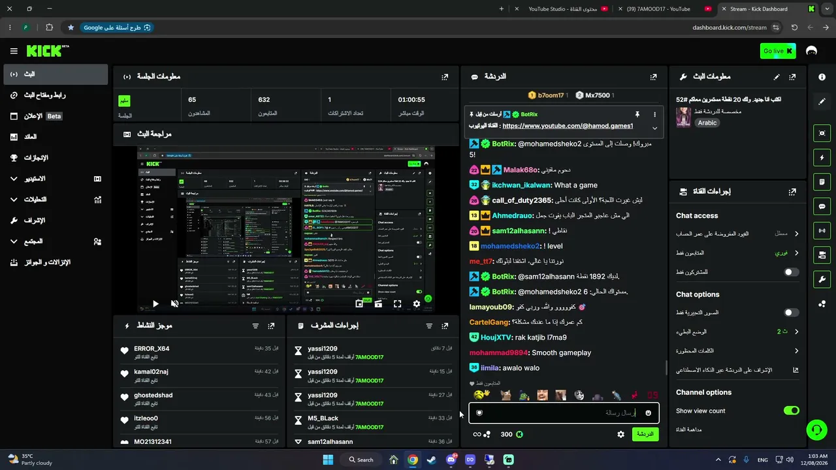Toggle المشتركون فقط subscribers-only chat
The image size is (836, 470).
(x=791, y=272)
